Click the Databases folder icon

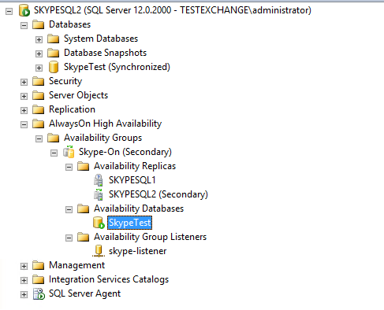coord(39,24)
